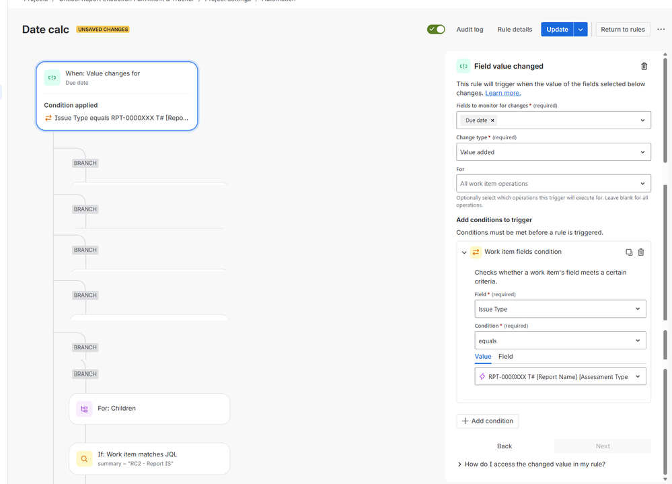This screenshot has width=672, height=484.
Task: Open the All work item operations dropdown
Action: [x=554, y=184]
